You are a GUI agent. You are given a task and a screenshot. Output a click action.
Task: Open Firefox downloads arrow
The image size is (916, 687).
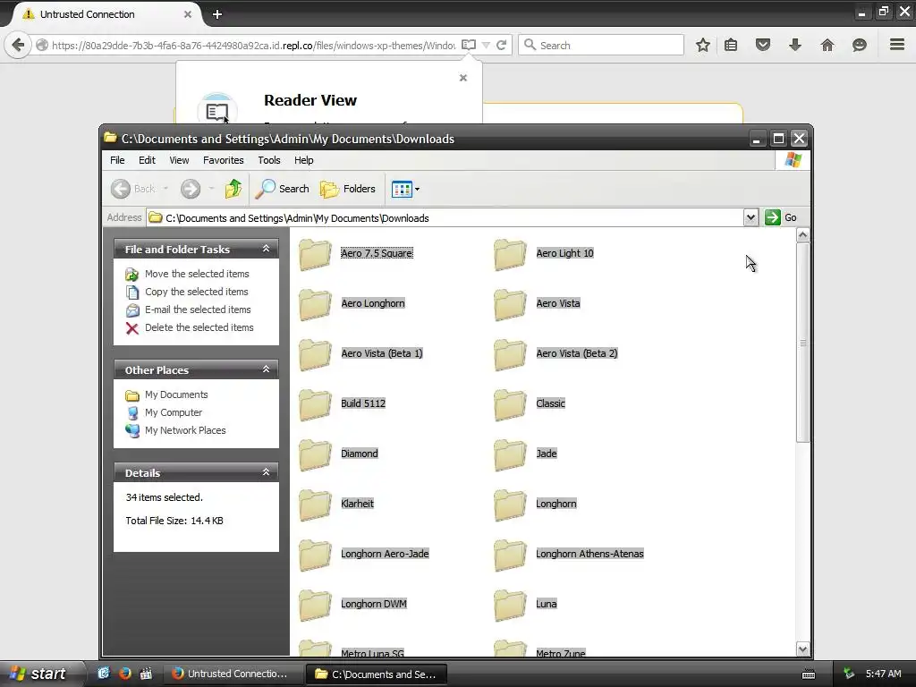tap(795, 45)
